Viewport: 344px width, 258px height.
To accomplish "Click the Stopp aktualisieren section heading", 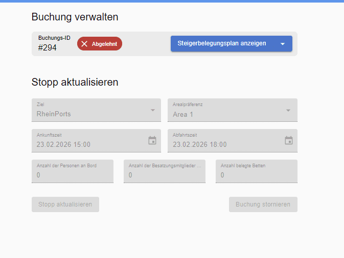I will pyautogui.click(x=75, y=82).
